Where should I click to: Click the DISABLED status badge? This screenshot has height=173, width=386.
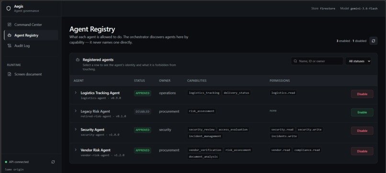[x=143, y=111]
